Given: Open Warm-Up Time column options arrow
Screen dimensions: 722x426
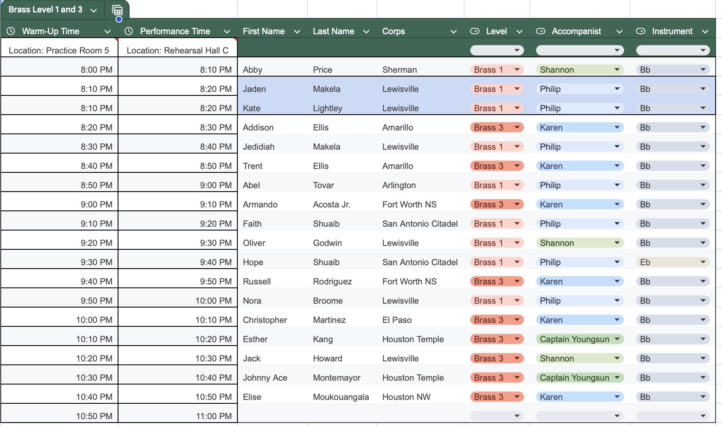Looking at the screenshot, I should [x=107, y=32].
